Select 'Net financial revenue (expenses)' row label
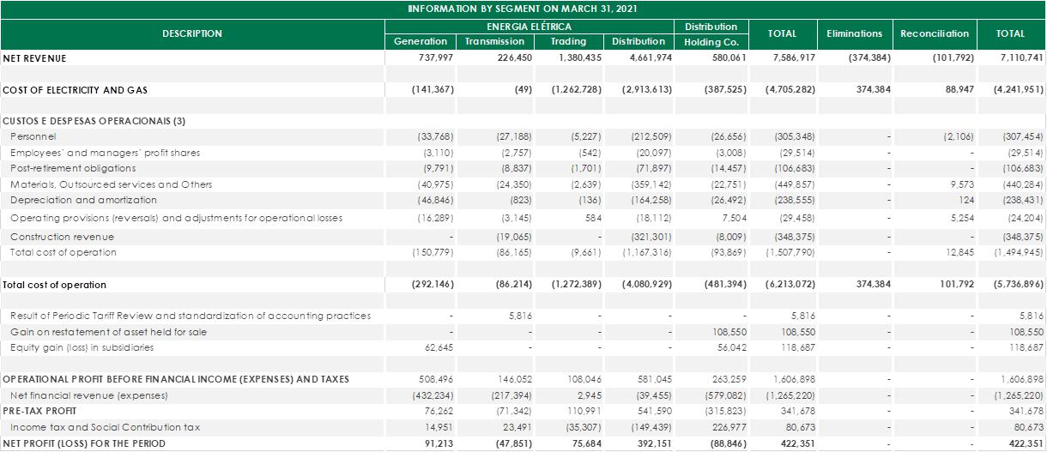1047x452 pixels. [88, 395]
